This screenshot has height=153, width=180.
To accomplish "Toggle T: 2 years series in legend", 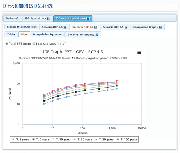I will (21, 139).
